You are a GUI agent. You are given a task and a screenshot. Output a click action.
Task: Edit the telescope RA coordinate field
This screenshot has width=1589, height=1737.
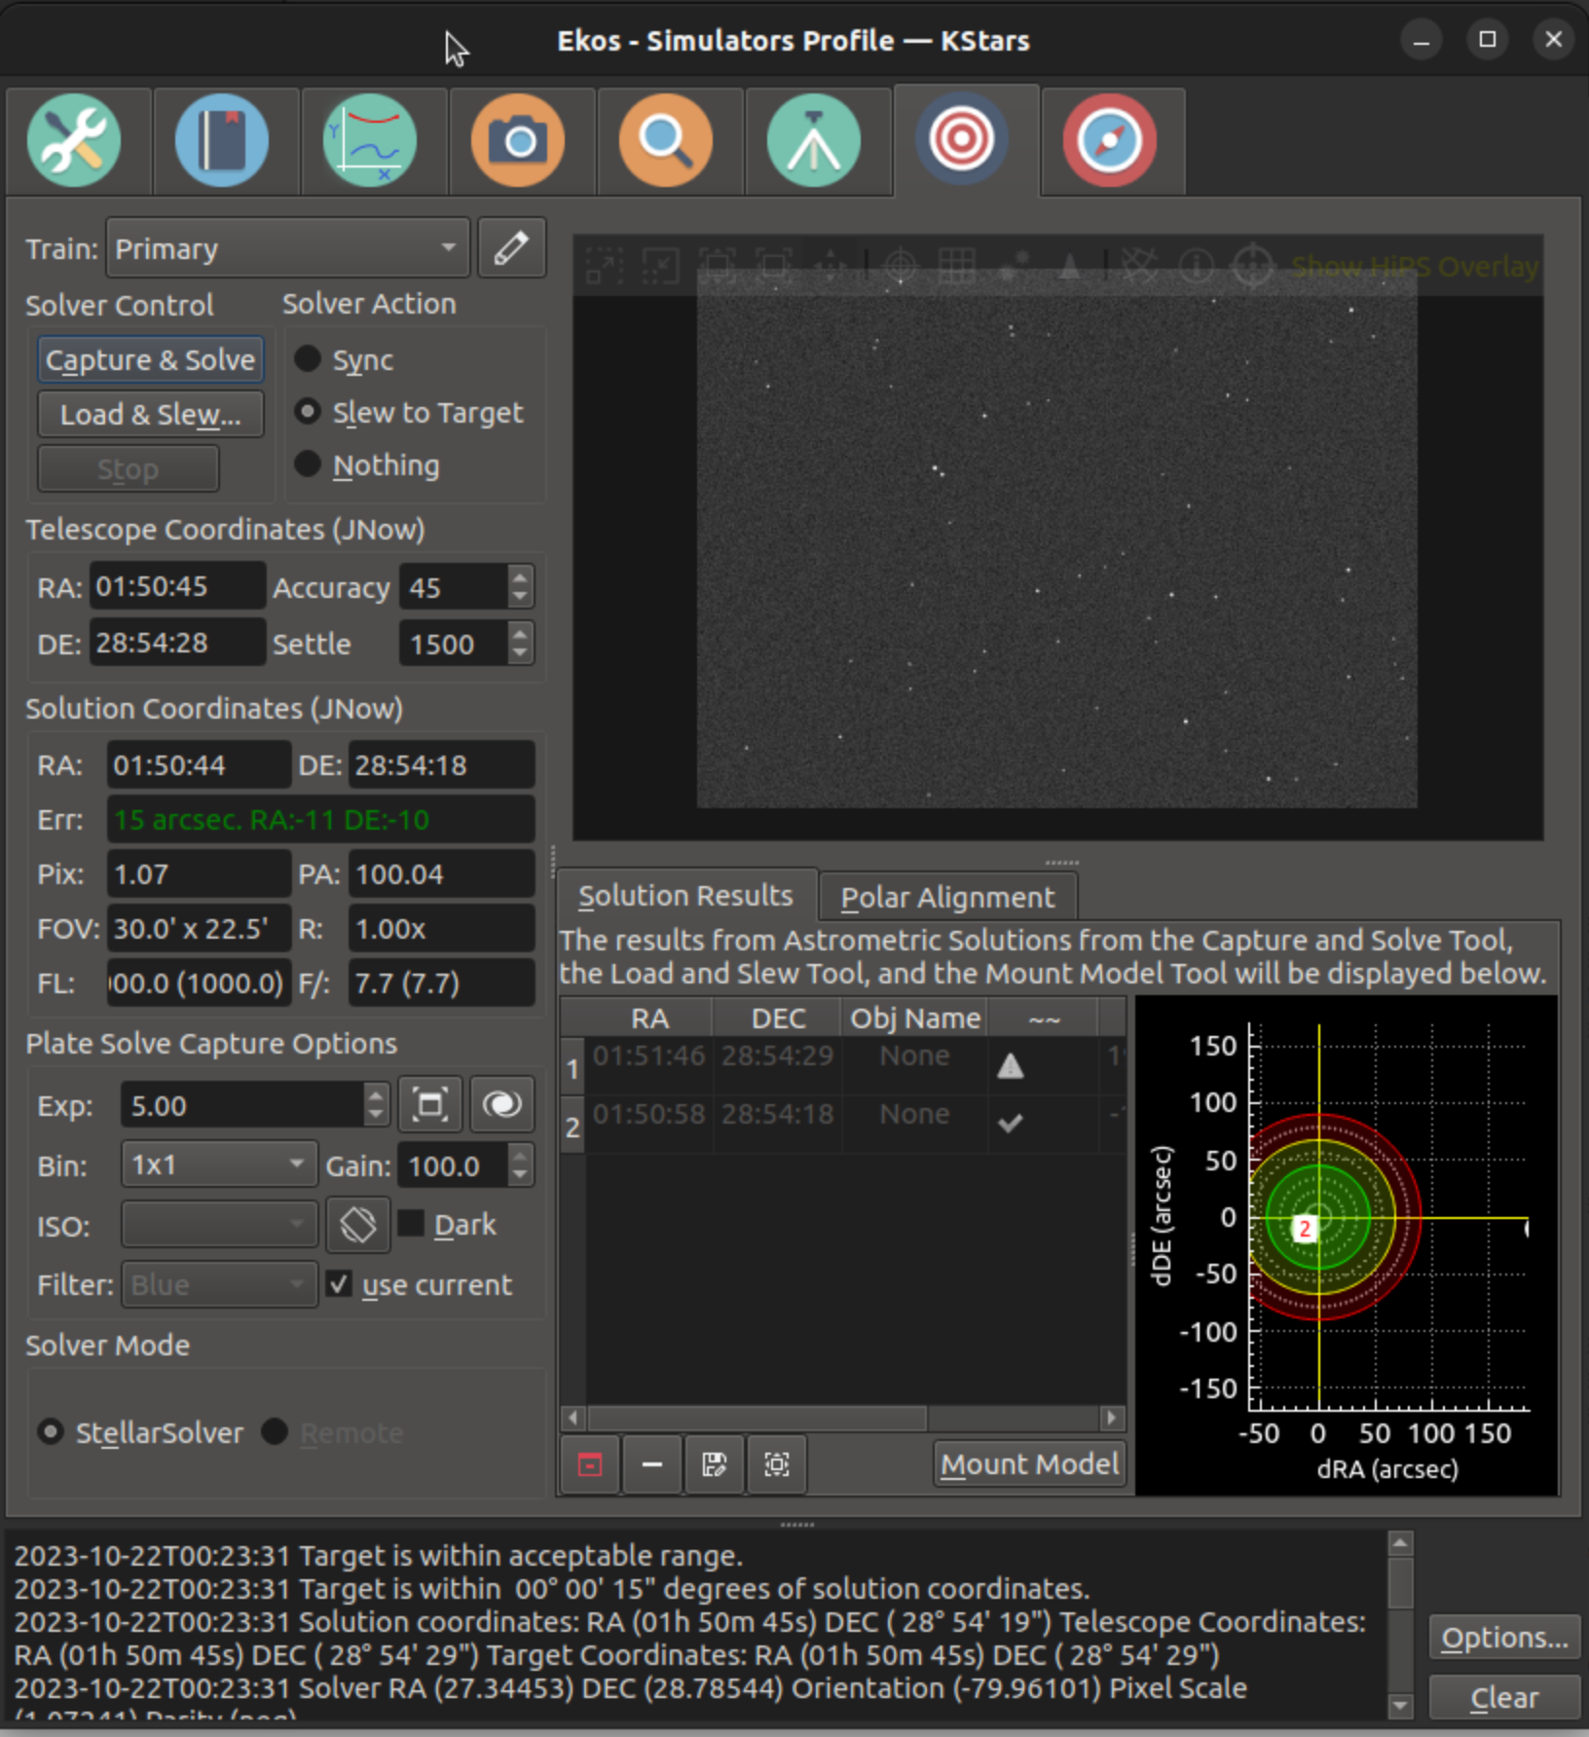176,585
